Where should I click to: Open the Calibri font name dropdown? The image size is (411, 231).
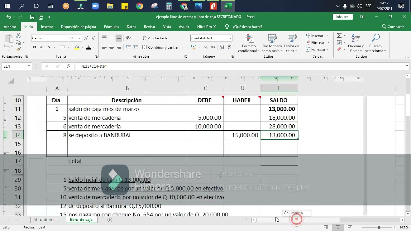tap(66, 38)
